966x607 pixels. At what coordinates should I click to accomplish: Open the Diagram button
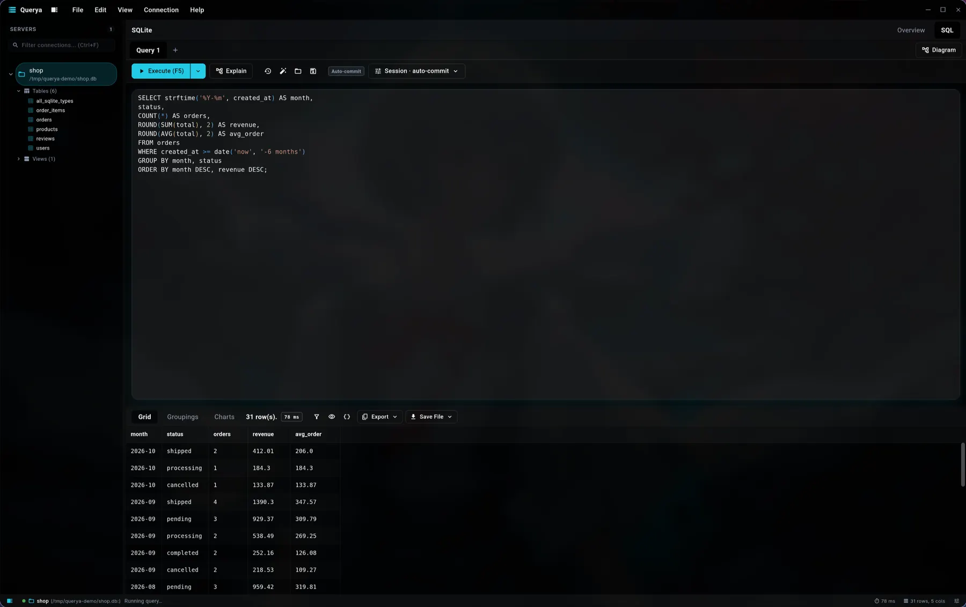click(939, 50)
